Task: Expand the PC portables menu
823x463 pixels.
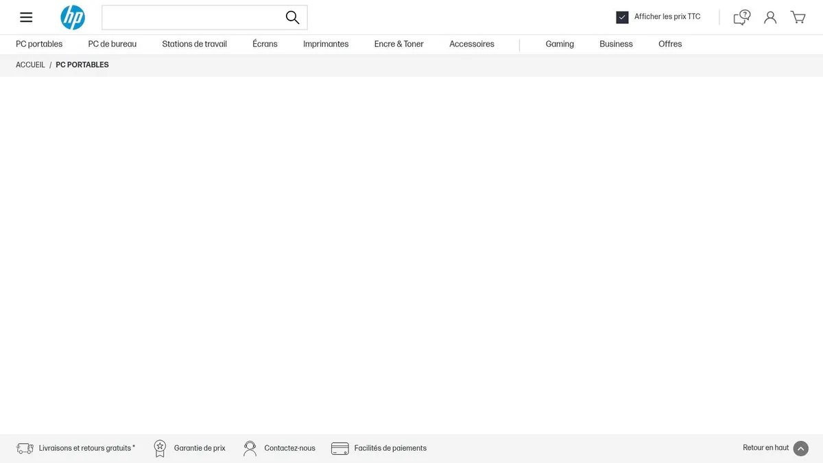Action: click(39, 44)
